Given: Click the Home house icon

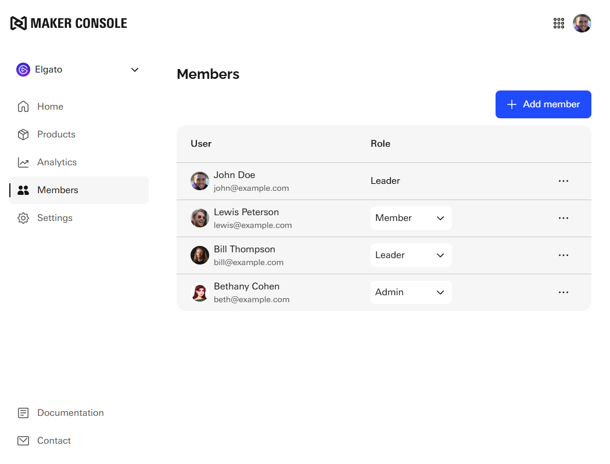Looking at the screenshot, I should [23, 107].
